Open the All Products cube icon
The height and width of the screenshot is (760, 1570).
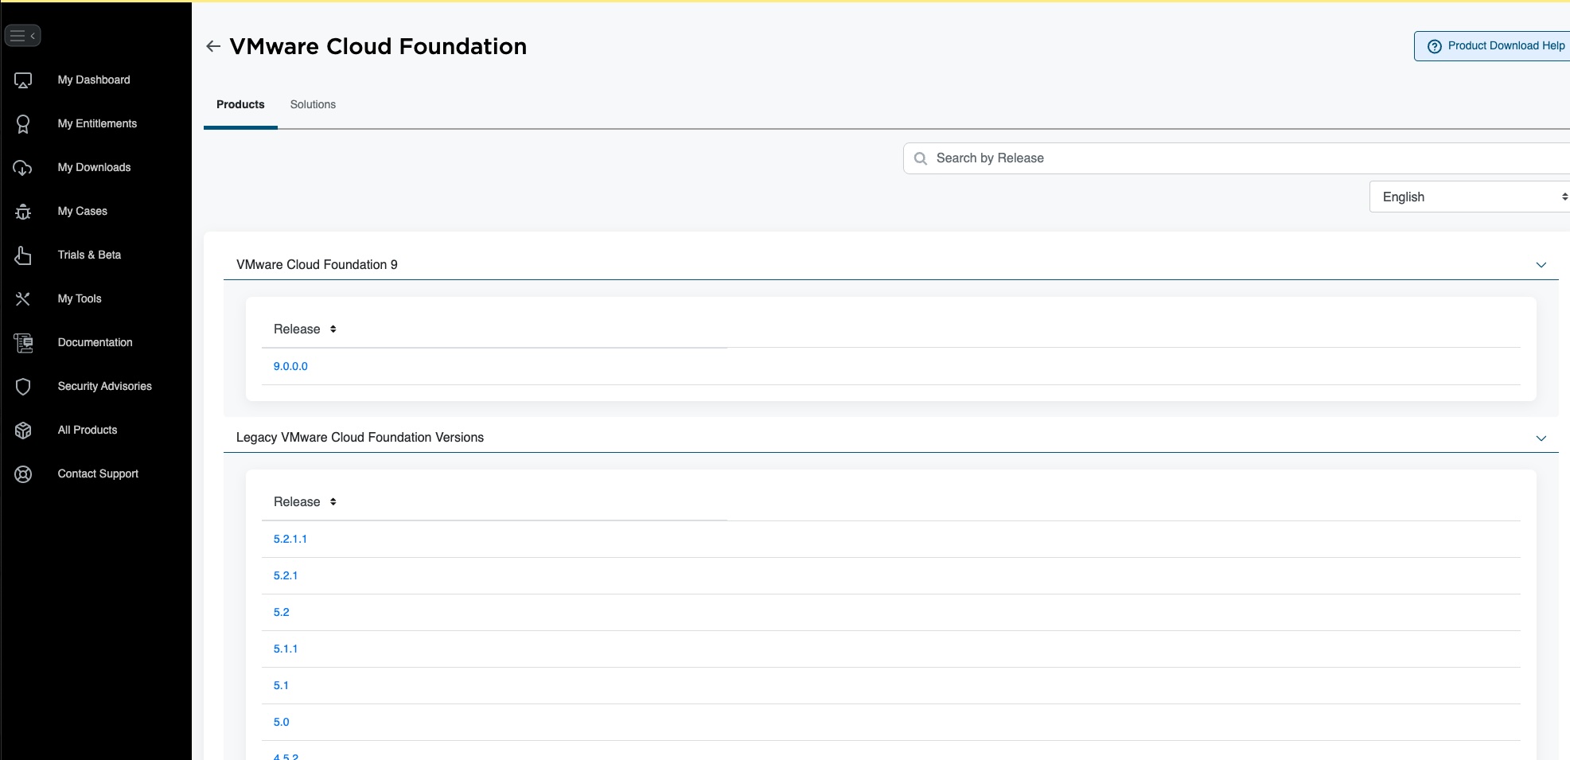click(23, 431)
